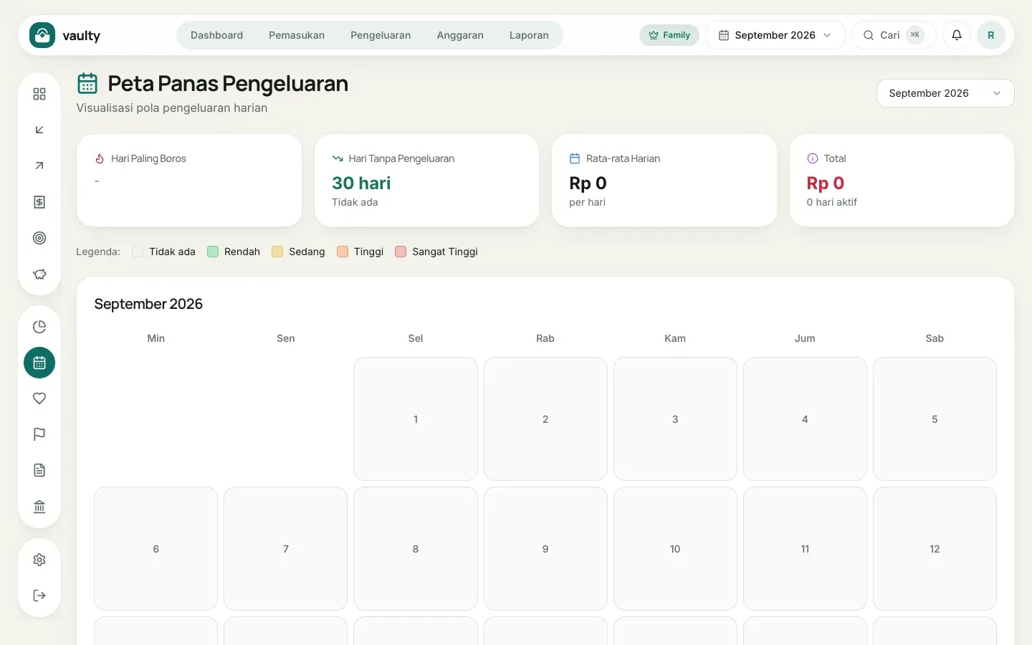1032x645 pixels.
Task: Select day 1 in the calendar
Action: 416,419
